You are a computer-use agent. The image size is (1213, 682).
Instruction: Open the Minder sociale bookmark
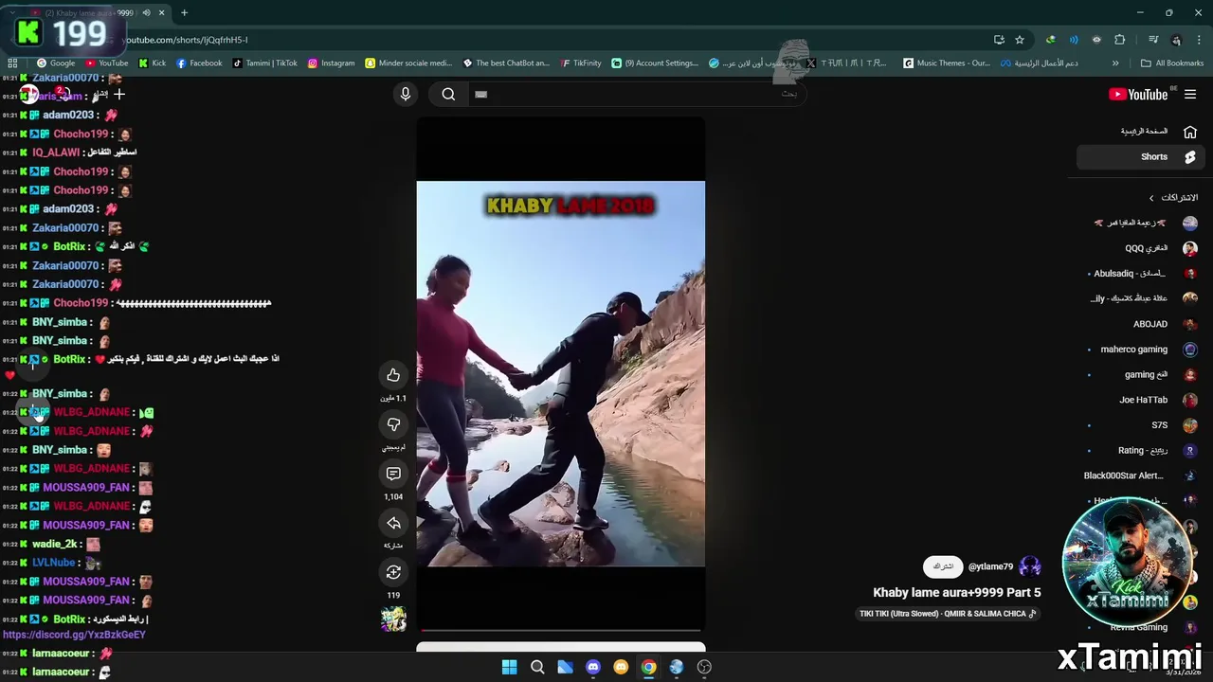tap(407, 63)
